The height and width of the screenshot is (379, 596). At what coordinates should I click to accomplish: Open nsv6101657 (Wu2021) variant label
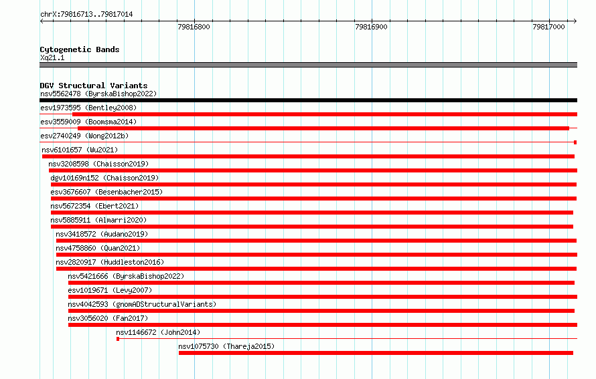80,150
